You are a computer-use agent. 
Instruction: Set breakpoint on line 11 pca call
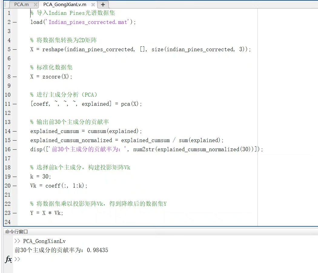[x=15, y=104]
